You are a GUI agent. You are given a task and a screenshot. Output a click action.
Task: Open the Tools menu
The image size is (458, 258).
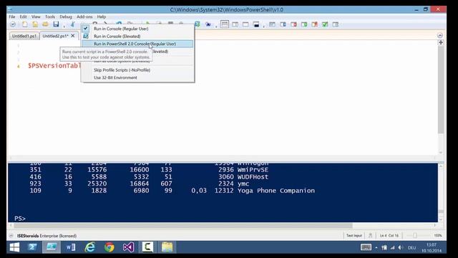point(50,17)
